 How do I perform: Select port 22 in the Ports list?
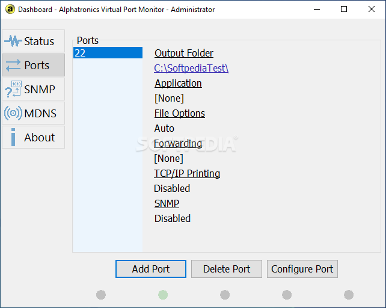click(108, 53)
